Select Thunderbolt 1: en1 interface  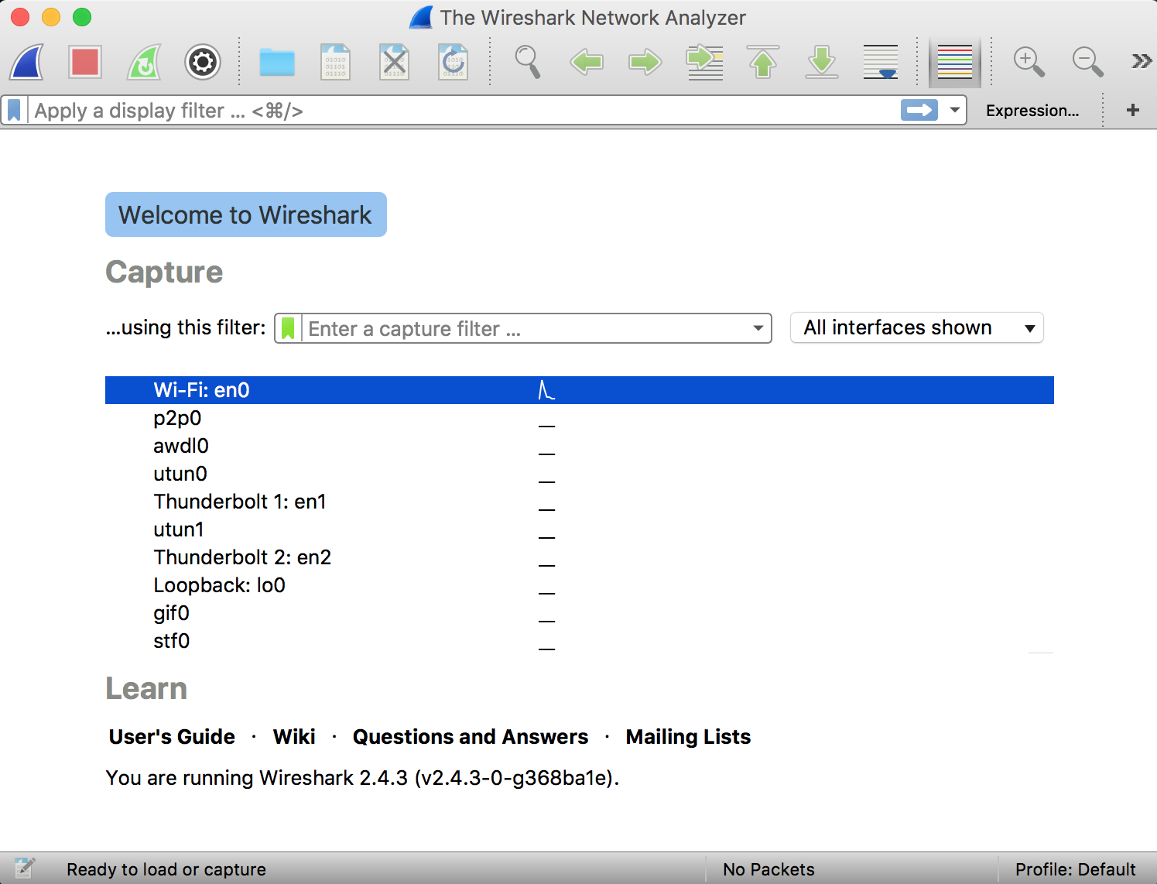[580, 502]
